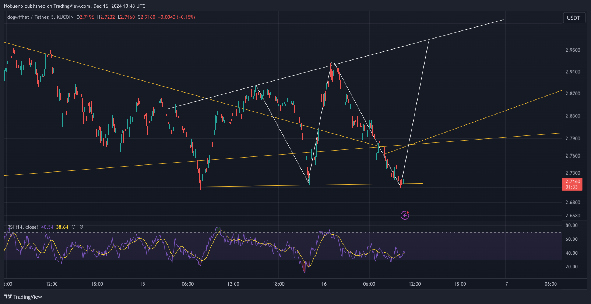Click the 2.6800 price axis label

coord(573,202)
